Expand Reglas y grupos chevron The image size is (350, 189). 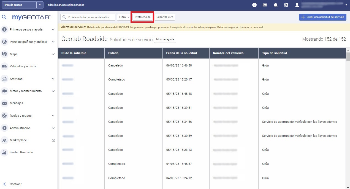(53, 116)
